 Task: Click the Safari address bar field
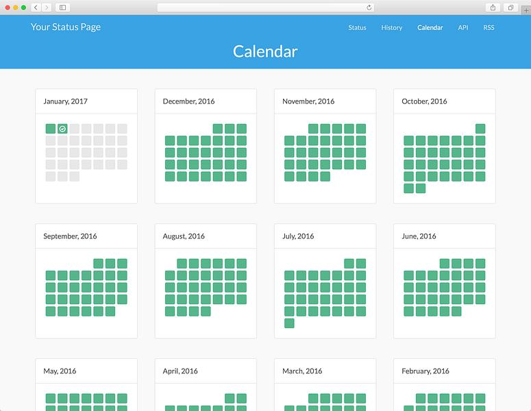coord(266,8)
